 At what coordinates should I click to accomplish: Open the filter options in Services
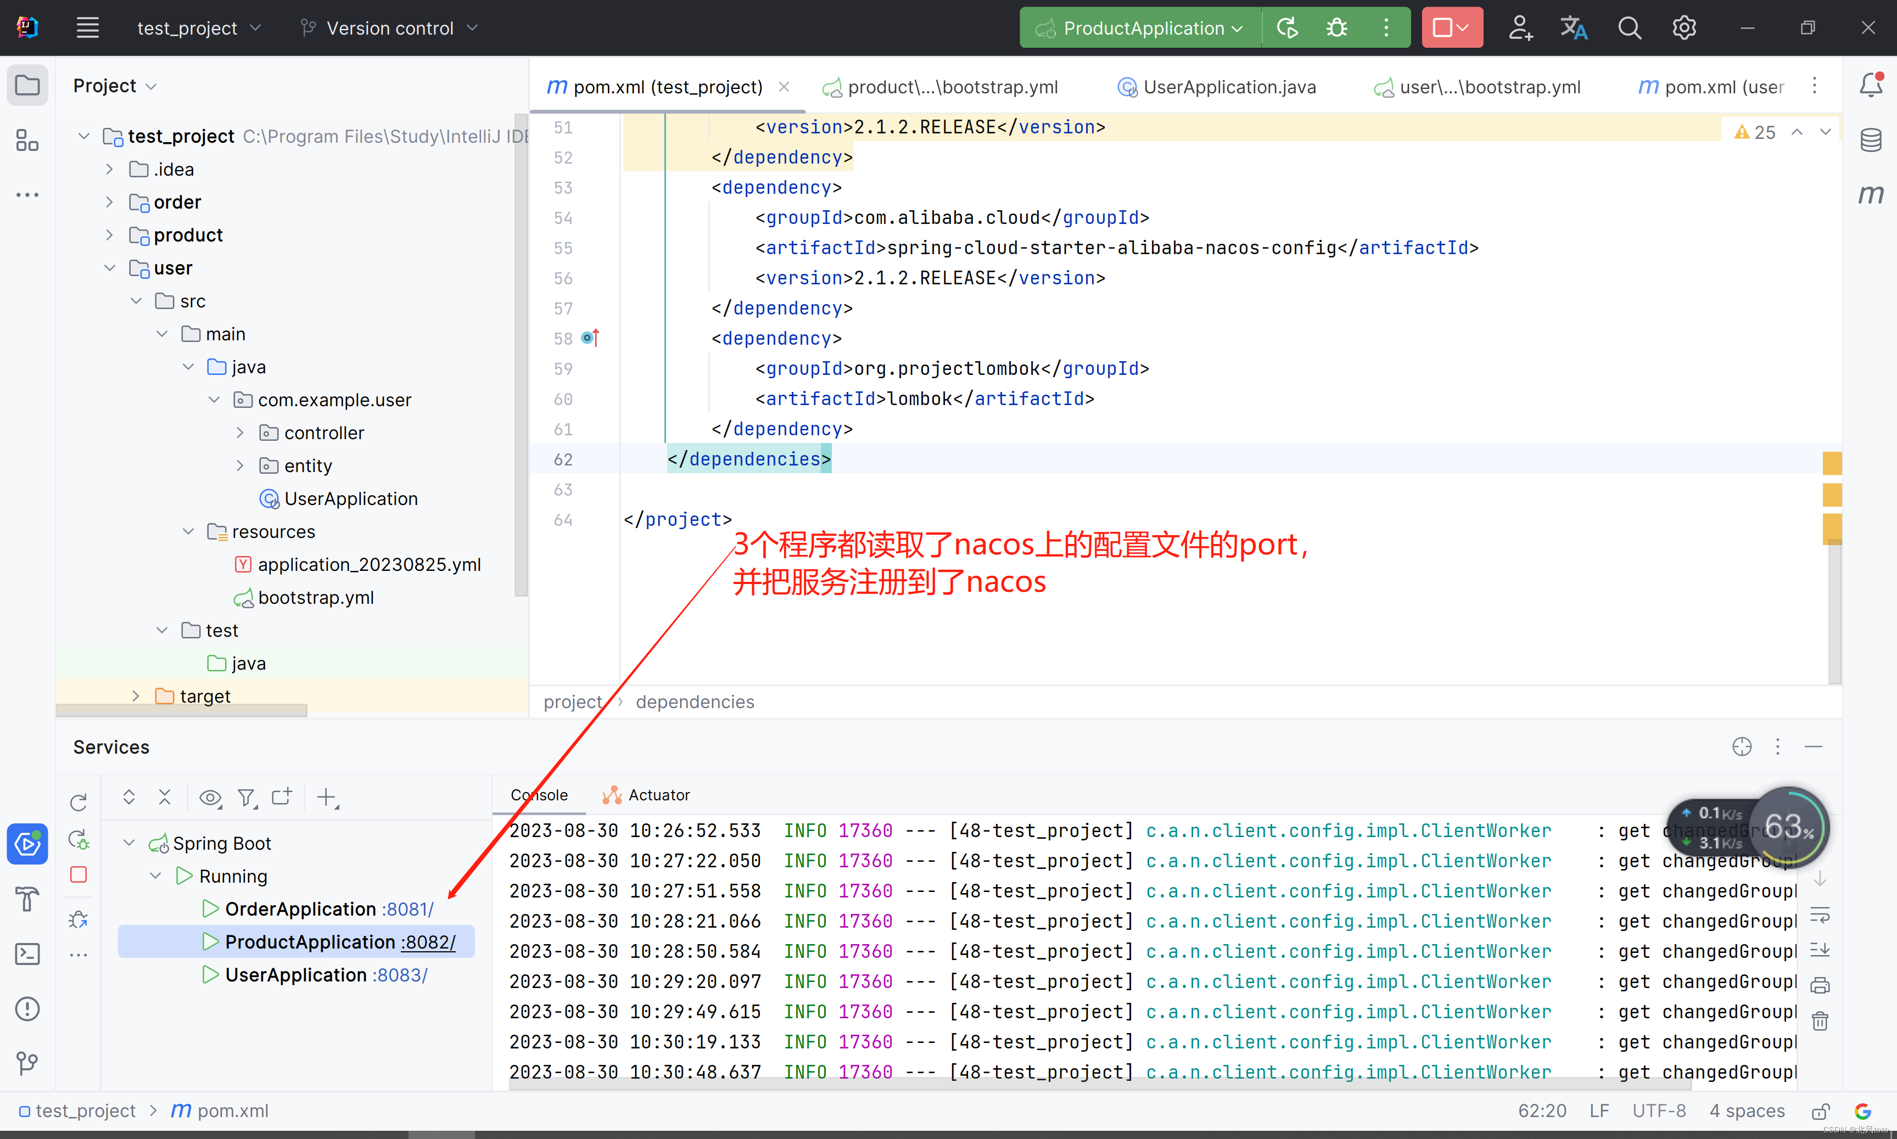pos(247,798)
